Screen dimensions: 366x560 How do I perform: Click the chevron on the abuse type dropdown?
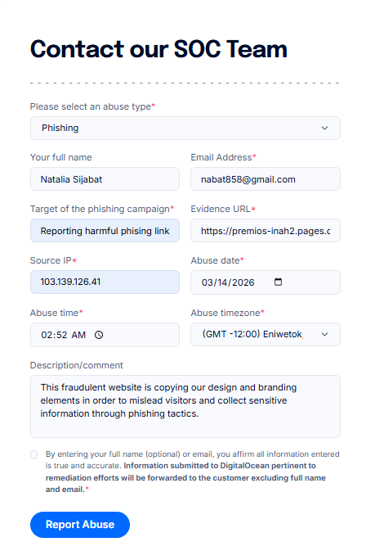pyautogui.click(x=324, y=128)
